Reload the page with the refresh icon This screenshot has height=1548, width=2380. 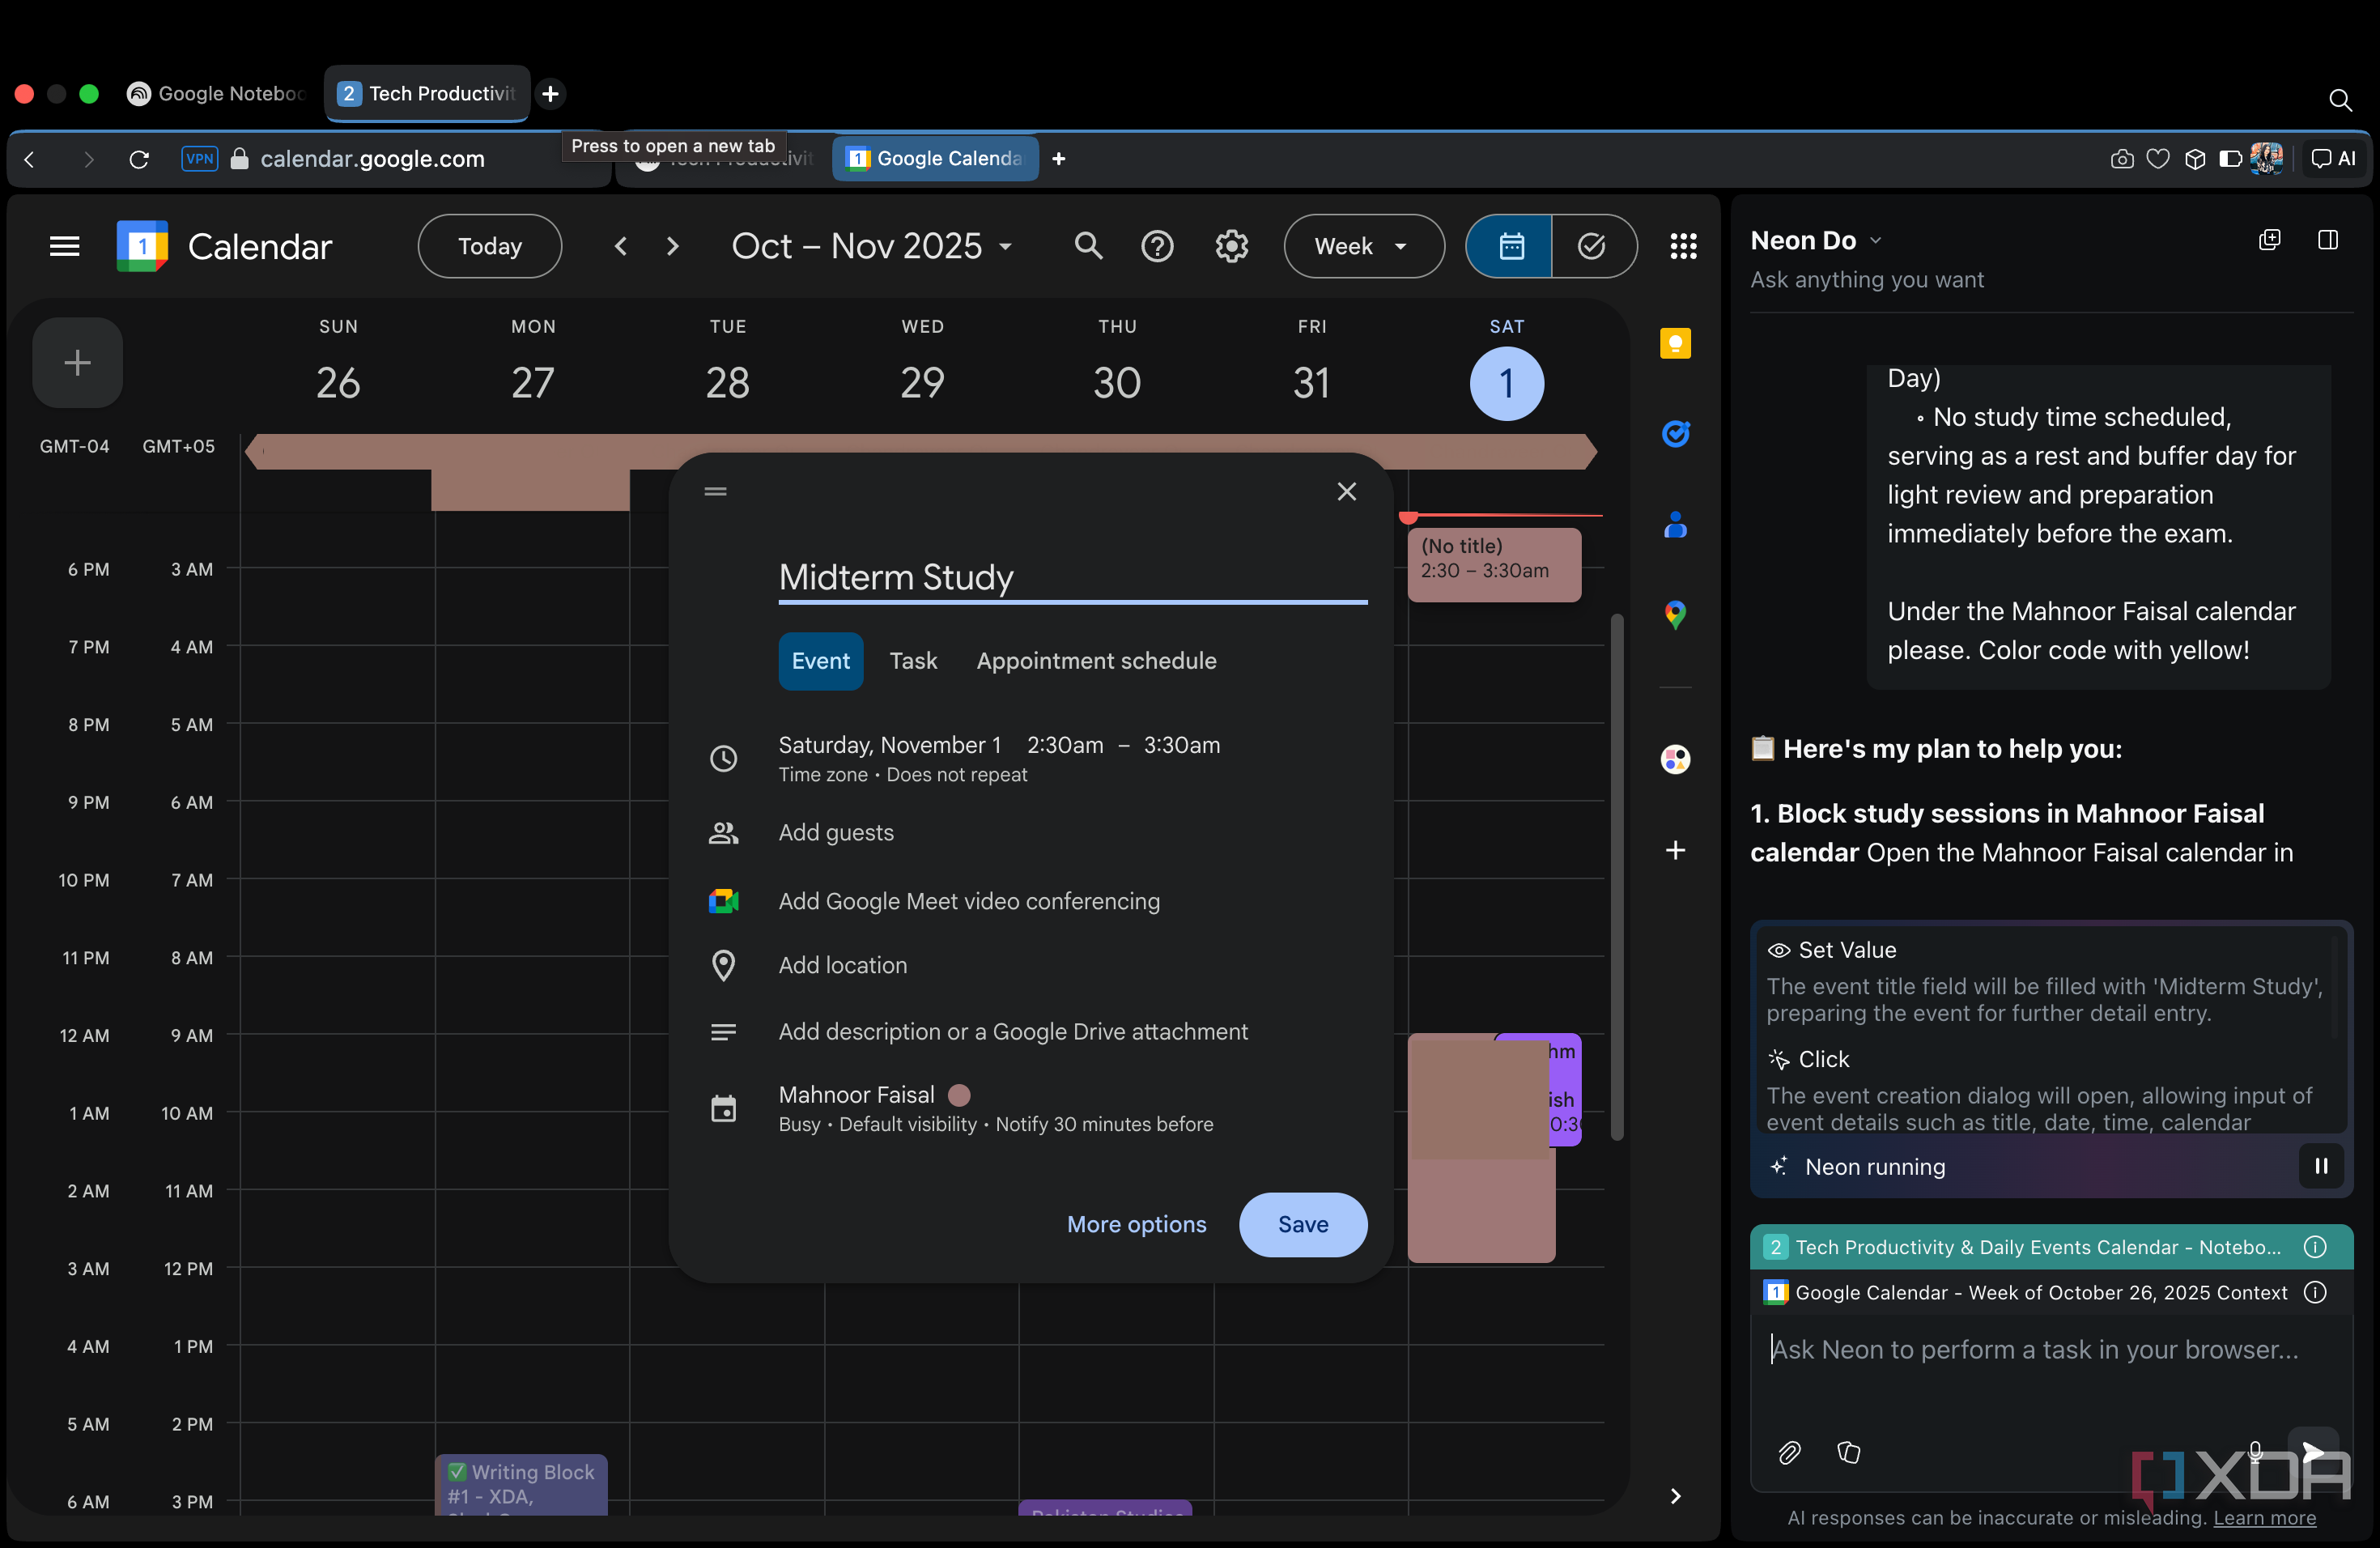(139, 159)
